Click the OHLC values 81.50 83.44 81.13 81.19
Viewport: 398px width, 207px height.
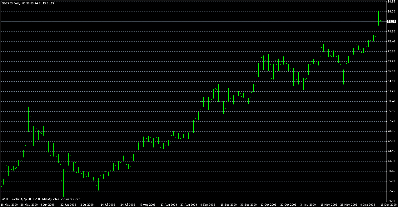coord(38,3)
